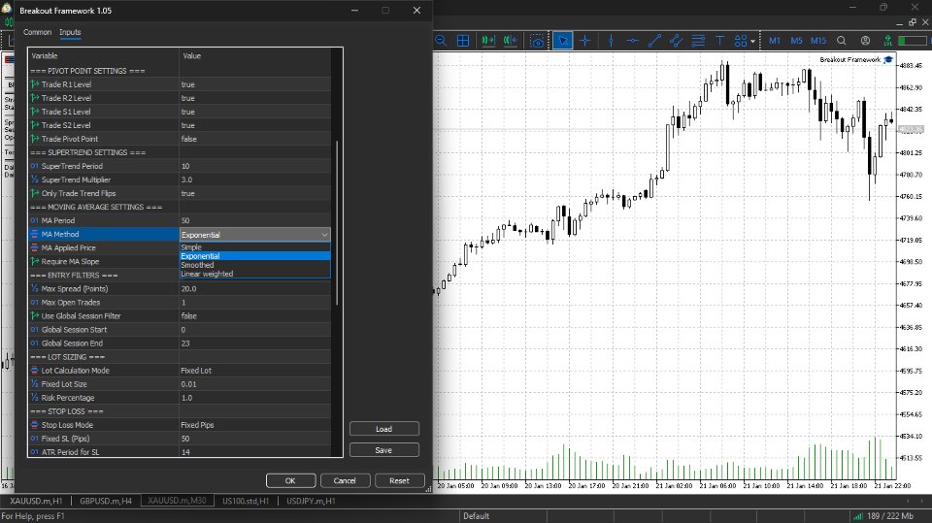Screen dimensions: 932x523
Task: Click the zoom out magnifier icon
Action: coord(441,41)
